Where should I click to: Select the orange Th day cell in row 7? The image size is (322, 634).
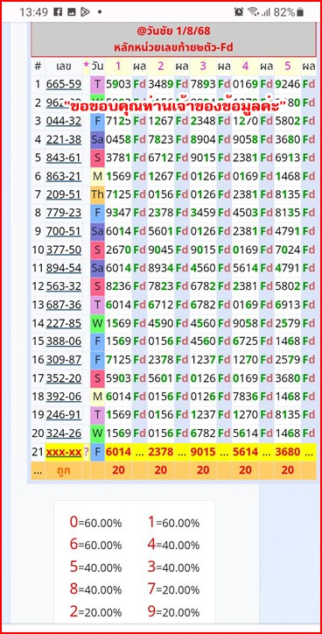point(97,194)
